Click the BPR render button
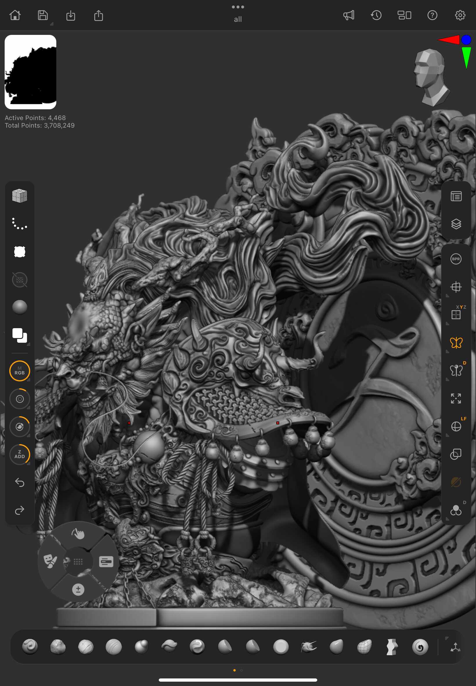Screen dimensions: 476x686 tap(456, 259)
